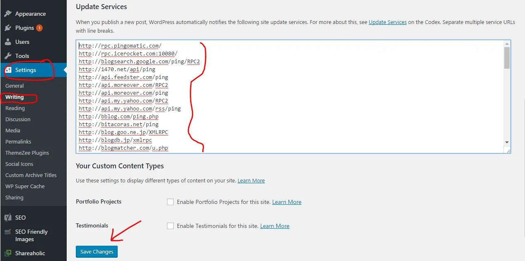Click the Settings sliders icon

(x=8, y=70)
